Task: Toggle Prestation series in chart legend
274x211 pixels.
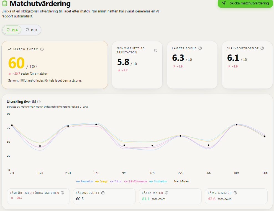Action: click(84, 181)
